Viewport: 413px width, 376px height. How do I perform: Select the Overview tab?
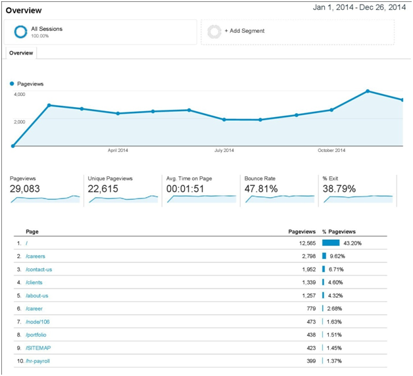[x=21, y=53]
